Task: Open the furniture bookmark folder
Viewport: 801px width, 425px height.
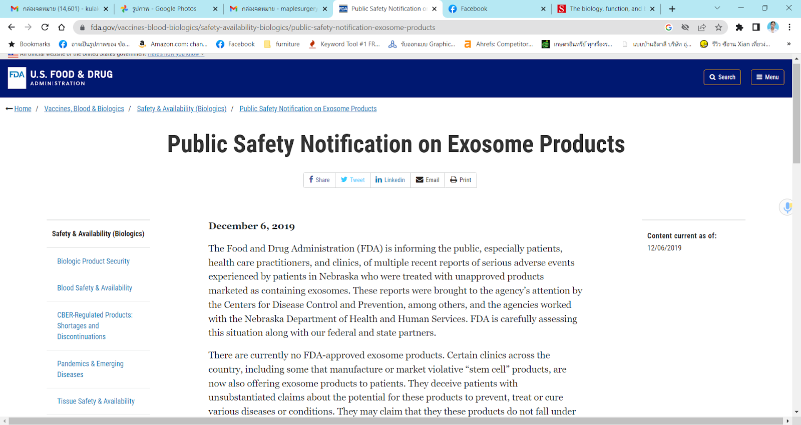Action: tap(281, 44)
